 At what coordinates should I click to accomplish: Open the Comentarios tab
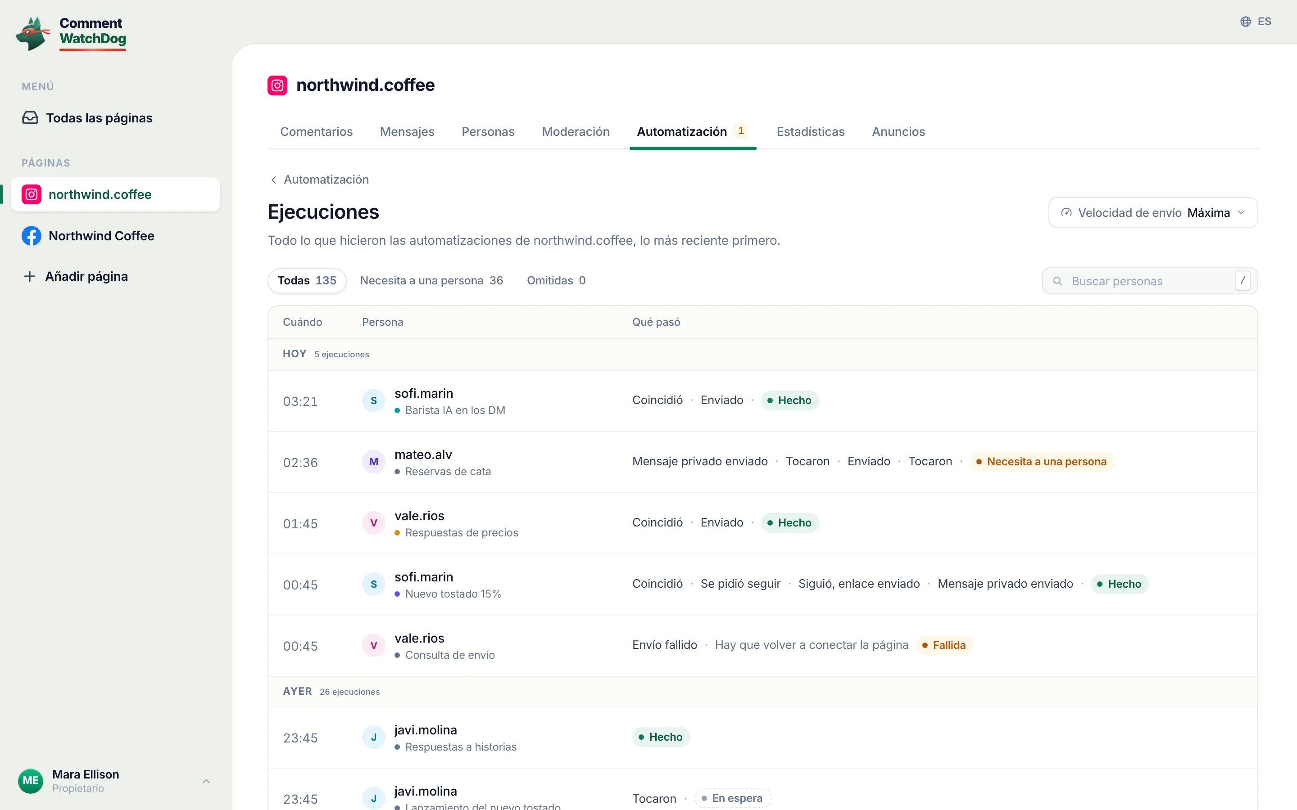pos(316,132)
